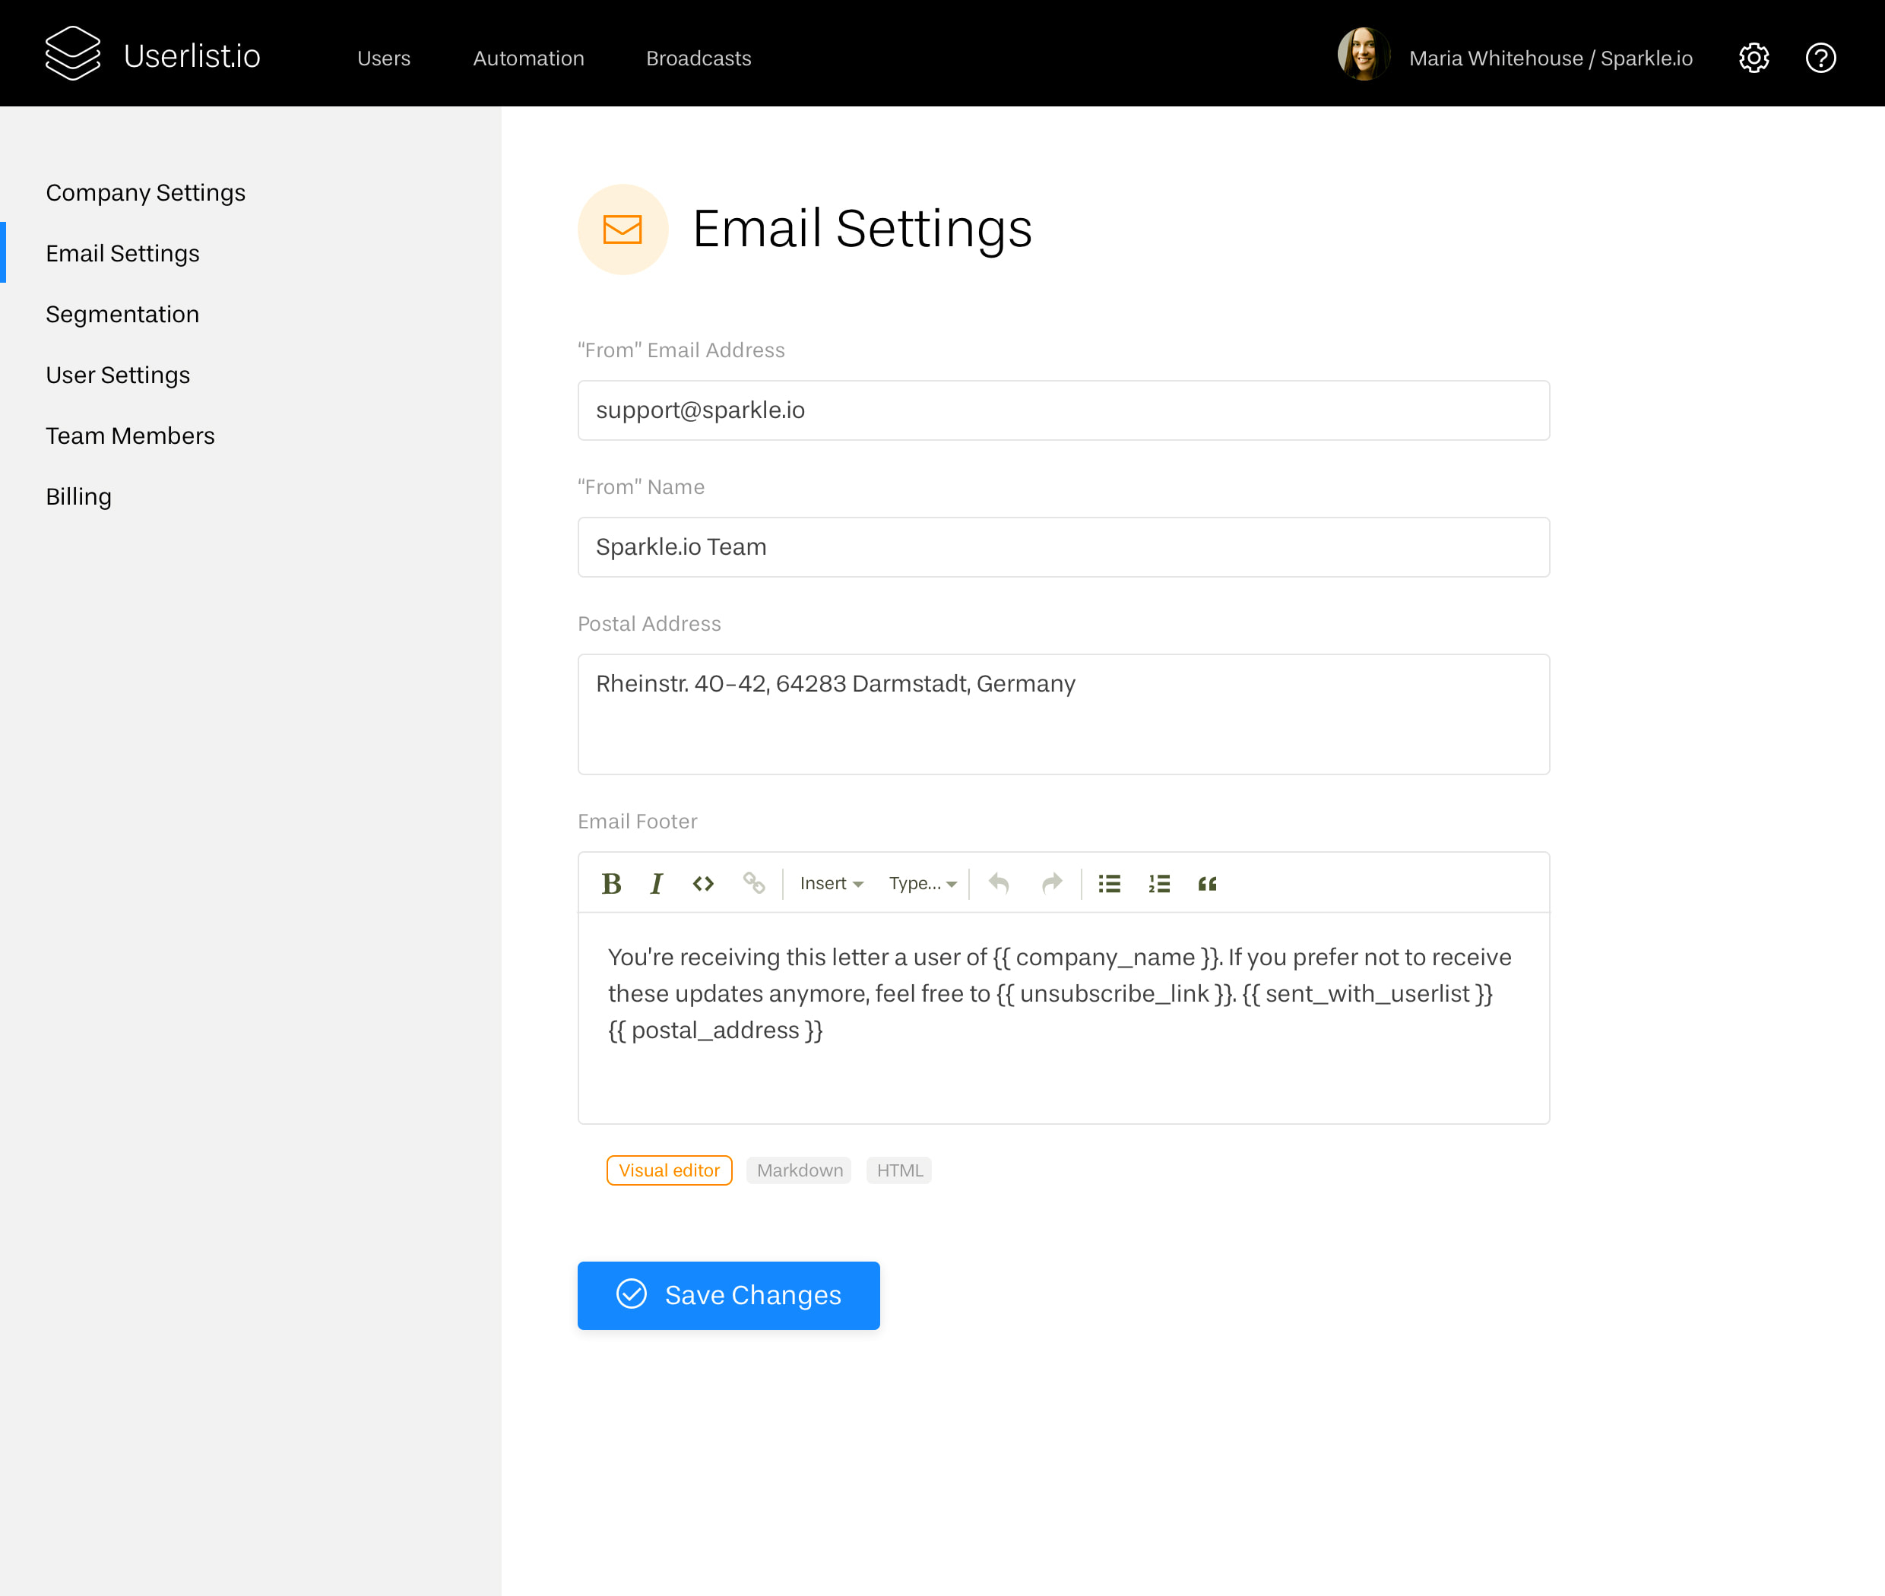Screen dimensions: 1885x1596
Task: Open the settings gear in the top bar
Action: click(x=1753, y=57)
